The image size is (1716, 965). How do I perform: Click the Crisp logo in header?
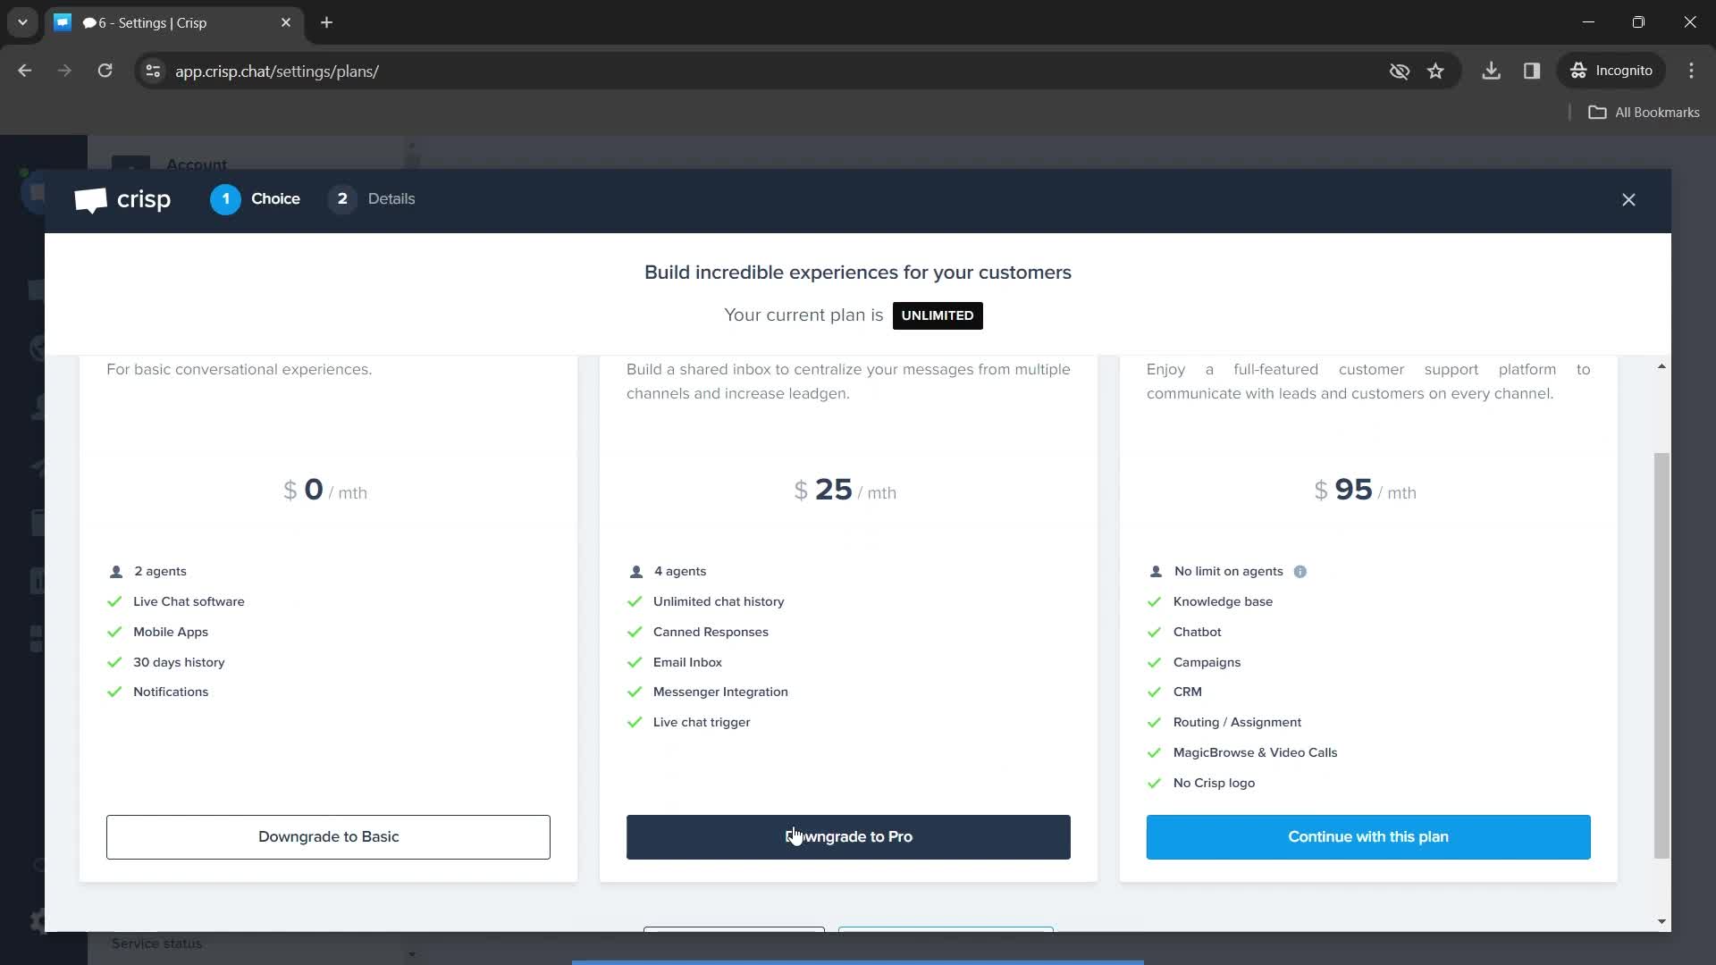[122, 199]
